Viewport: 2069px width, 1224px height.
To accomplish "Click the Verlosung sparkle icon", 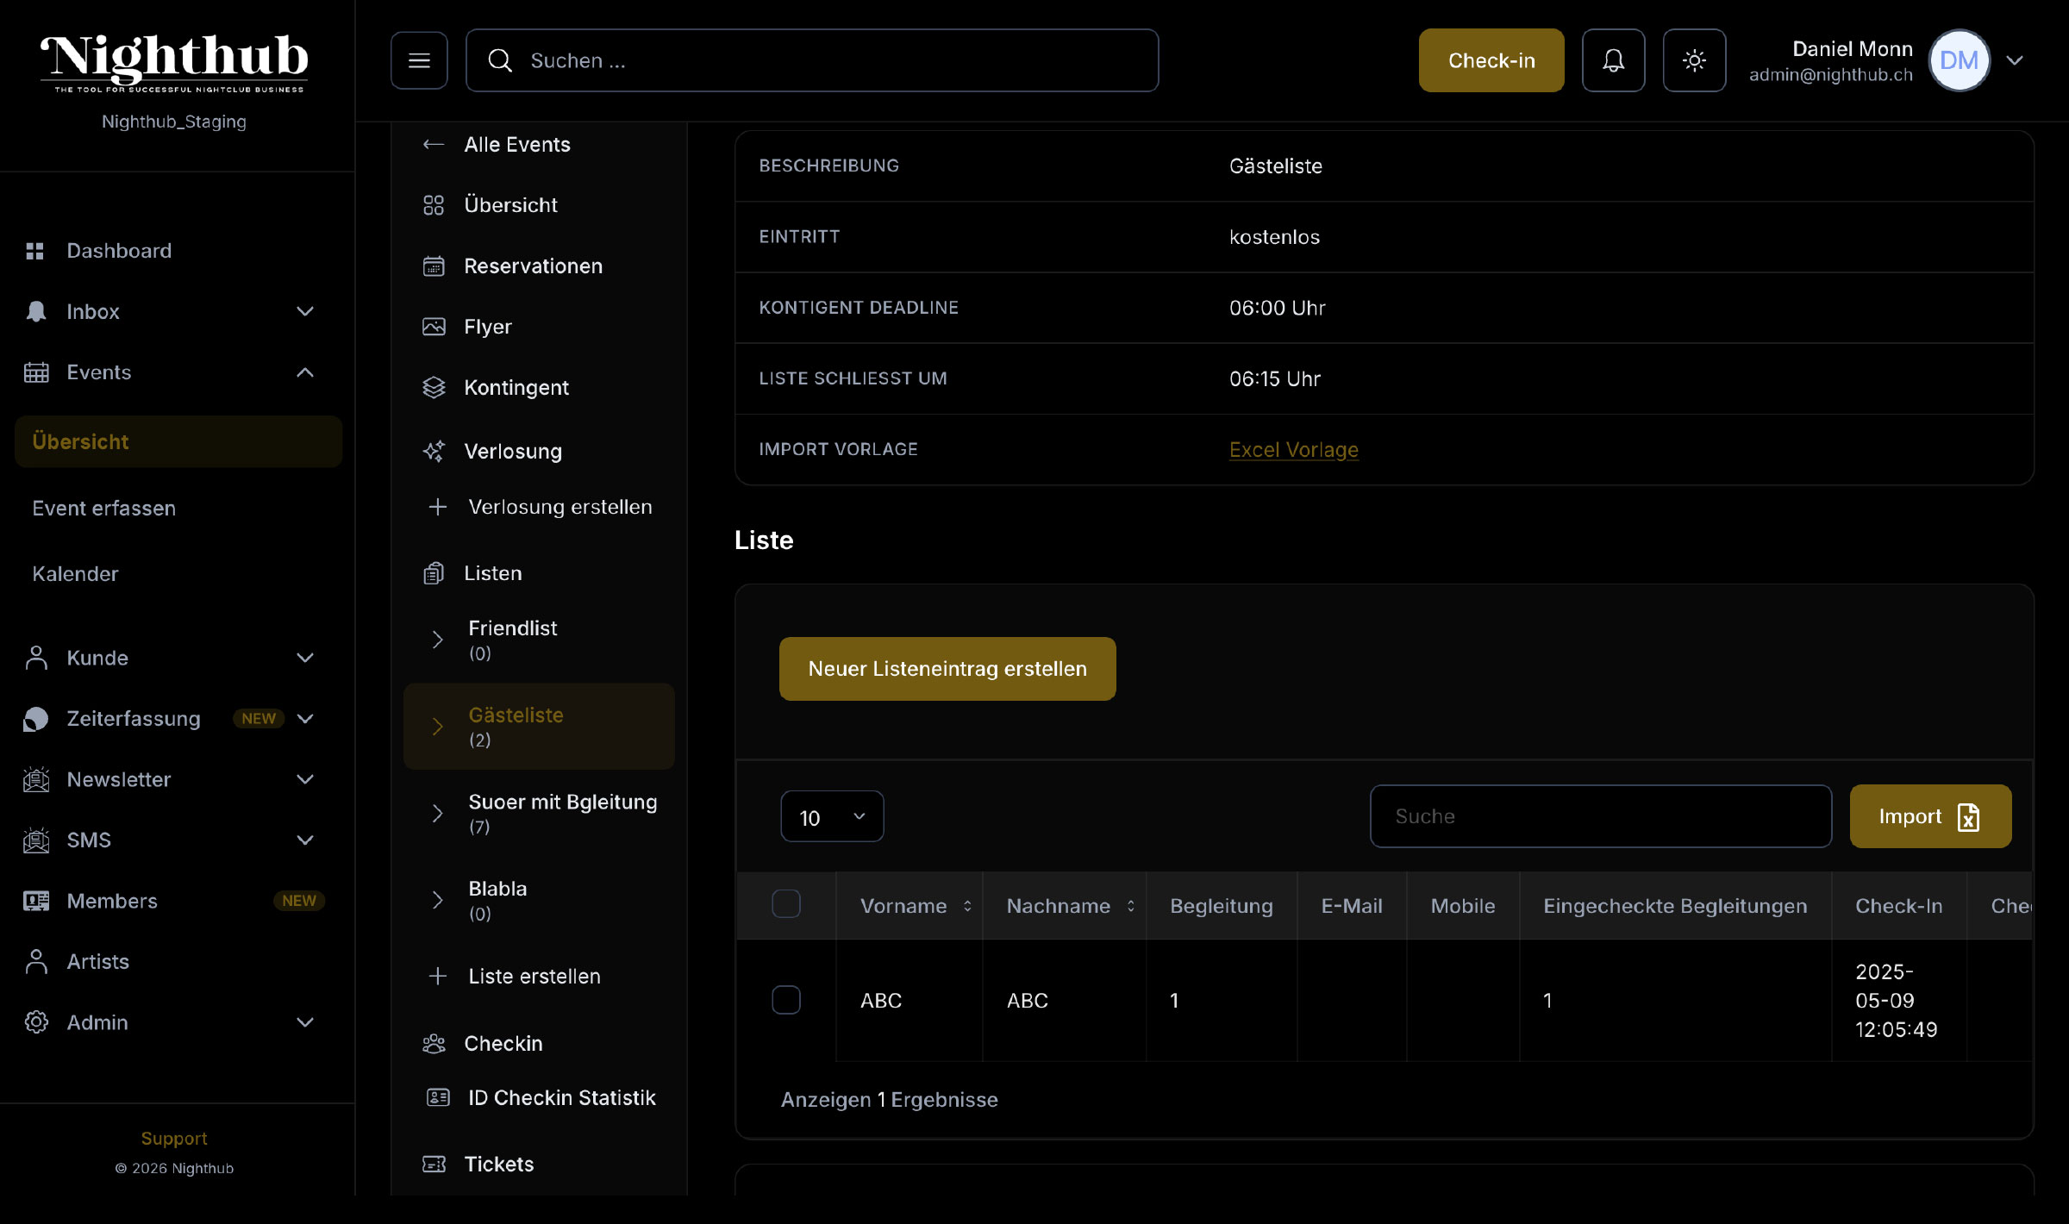I will [x=435, y=451].
